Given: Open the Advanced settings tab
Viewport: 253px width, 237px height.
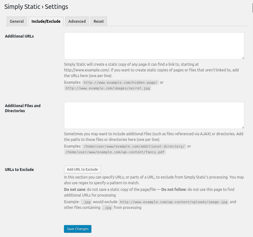Looking at the screenshot, I should 77,21.
